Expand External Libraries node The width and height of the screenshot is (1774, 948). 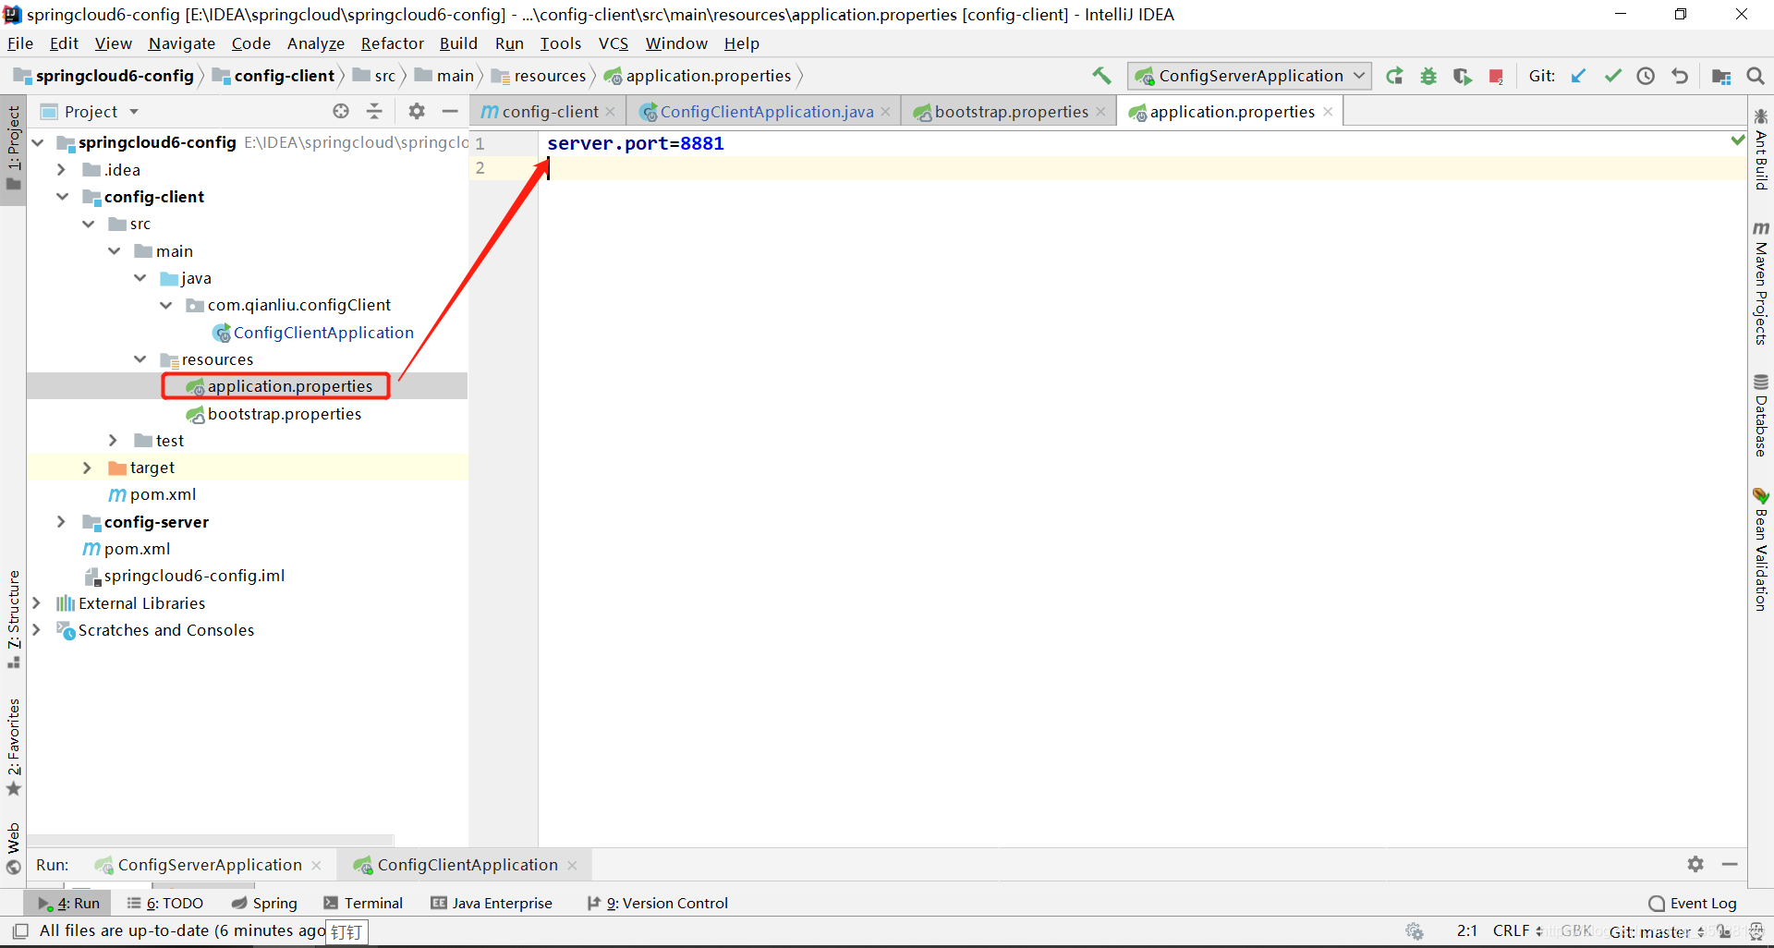36,602
